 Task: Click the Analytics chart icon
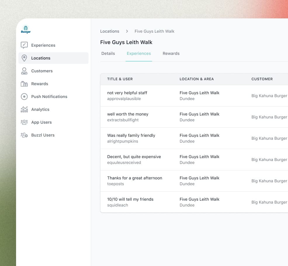pyautogui.click(x=24, y=109)
